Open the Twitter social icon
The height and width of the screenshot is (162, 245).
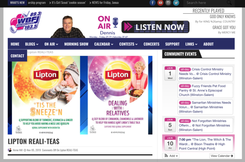pyautogui.click(x=176, y=3)
